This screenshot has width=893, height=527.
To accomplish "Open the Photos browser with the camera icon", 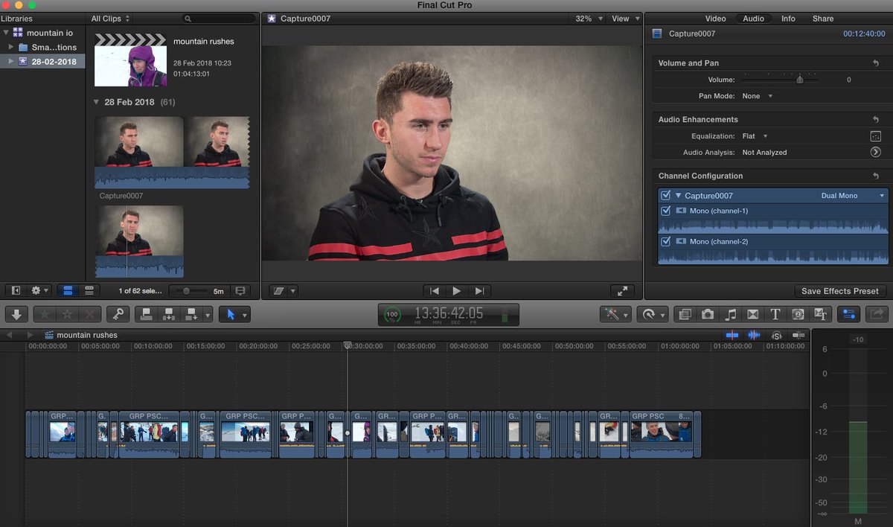I will point(708,314).
